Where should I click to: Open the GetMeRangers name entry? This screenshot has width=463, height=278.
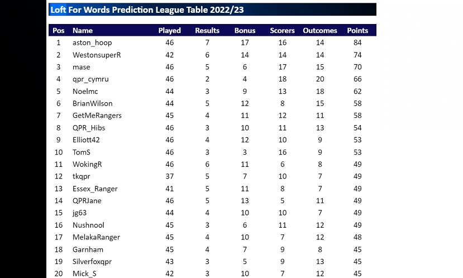[97, 116]
